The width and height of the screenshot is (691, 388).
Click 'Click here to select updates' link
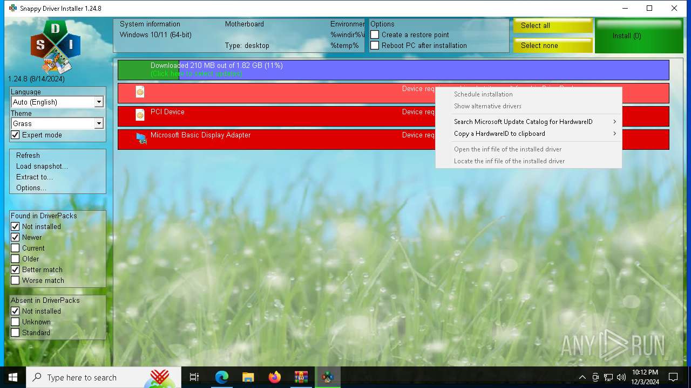[x=197, y=74]
